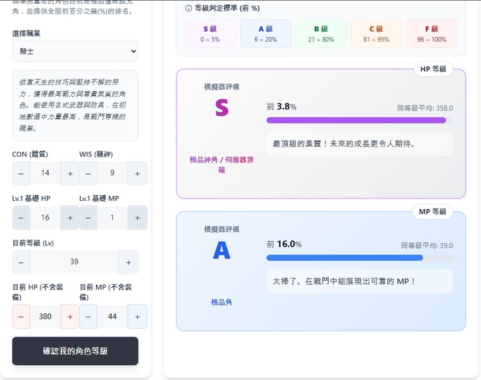The width and height of the screenshot is (481, 380).
Task: Click the 極品神角 / 伺服器頂端 label
Action: point(221,164)
